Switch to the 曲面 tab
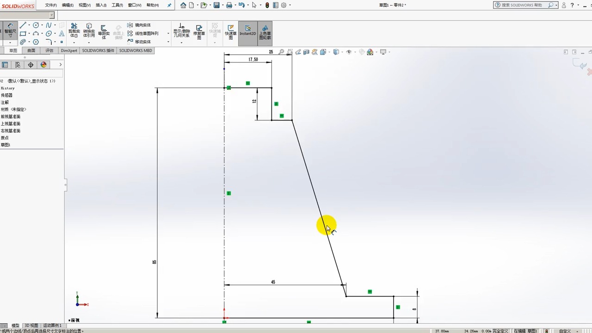592x333 pixels. (31, 50)
